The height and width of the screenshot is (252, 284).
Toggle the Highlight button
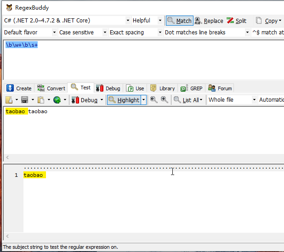tap(124, 100)
